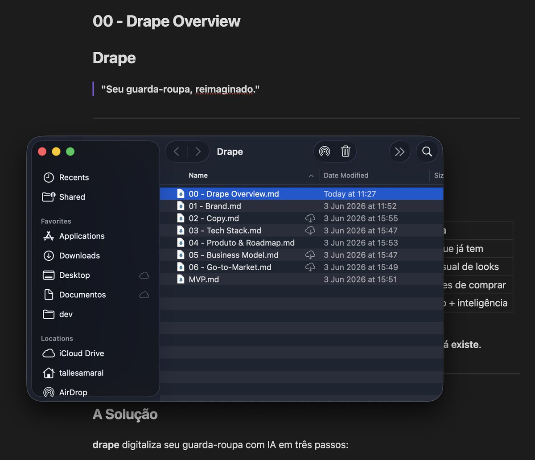The width and height of the screenshot is (535, 460).
Task: Open Documentos in the sidebar
Action: 95,295
